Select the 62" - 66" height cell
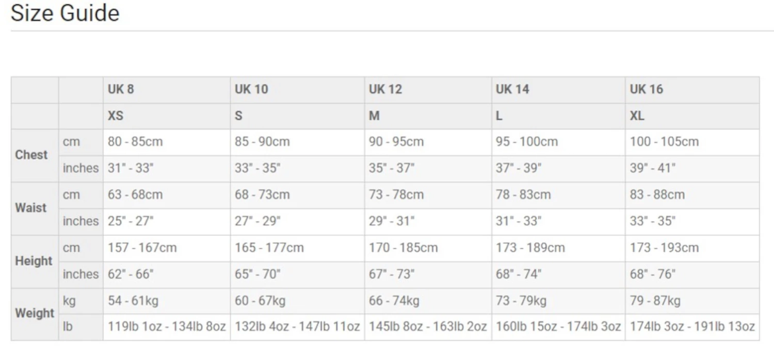 131,274
